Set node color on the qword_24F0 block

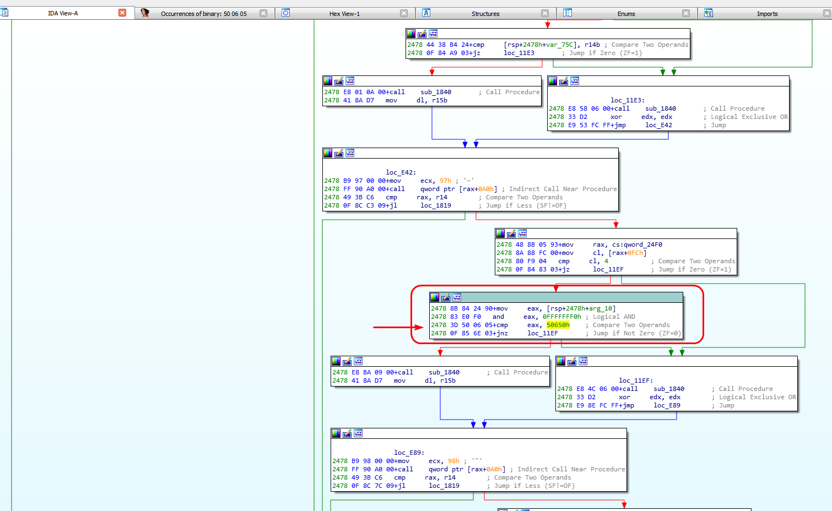500,233
